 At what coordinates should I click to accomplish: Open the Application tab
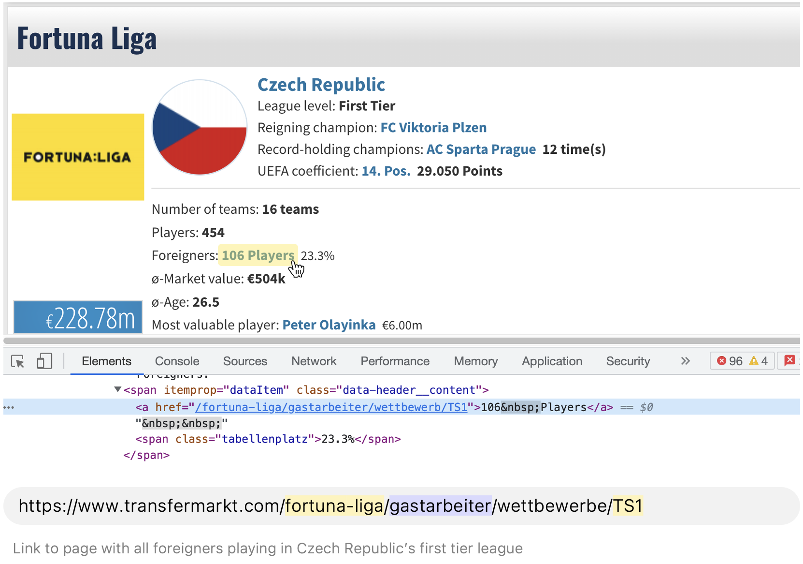(552, 361)
